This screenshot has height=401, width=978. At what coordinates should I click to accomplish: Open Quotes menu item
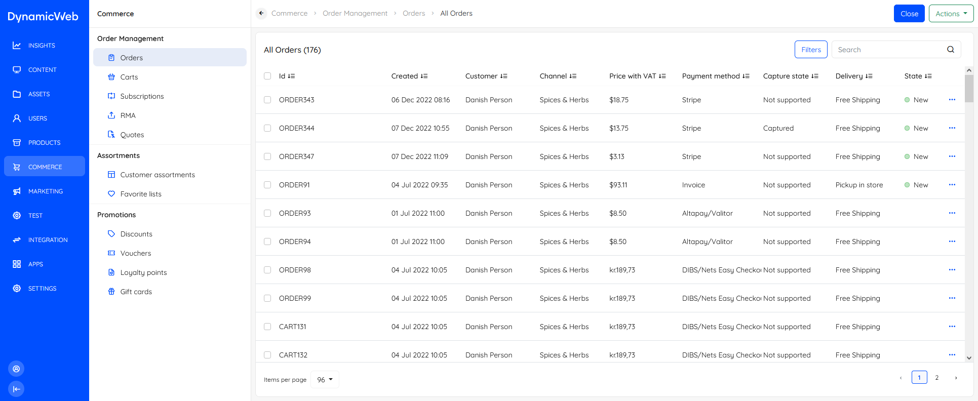click(170, 135)
